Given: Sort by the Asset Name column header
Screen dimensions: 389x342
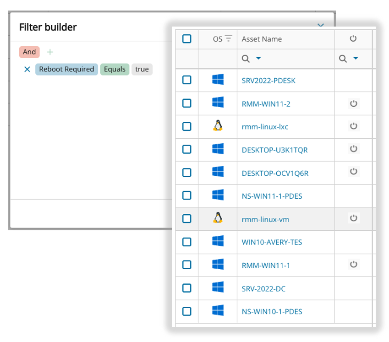Looking at the screenshot, I should point(262,39).
